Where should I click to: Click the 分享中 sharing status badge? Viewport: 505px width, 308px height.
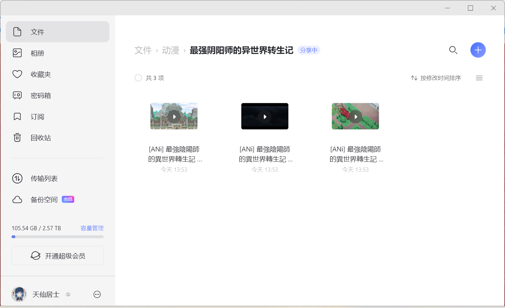pyautogui.click(x=309, y=50)
